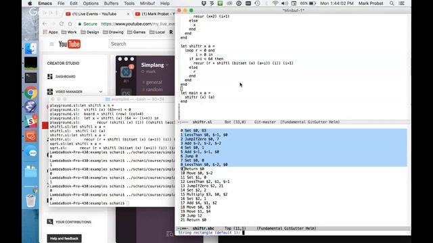Image resolution: width=433 pixels, height=243 pixels.
Task: Click 'let main x a =' line
Action: 196,93
